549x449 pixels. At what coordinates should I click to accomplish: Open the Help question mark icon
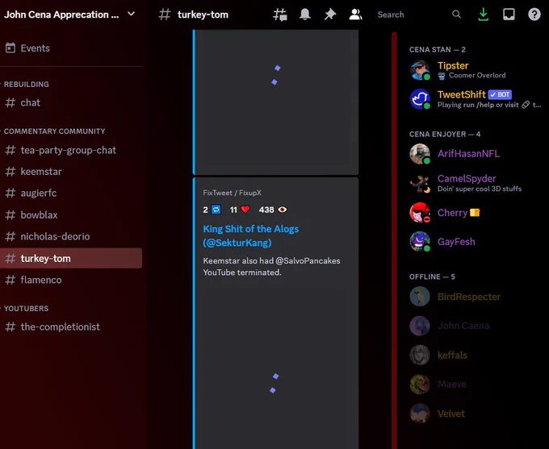pos(534,15)
